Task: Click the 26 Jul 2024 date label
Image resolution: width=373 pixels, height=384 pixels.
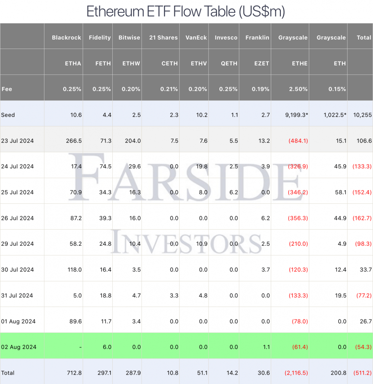Action: coord(17,218)
